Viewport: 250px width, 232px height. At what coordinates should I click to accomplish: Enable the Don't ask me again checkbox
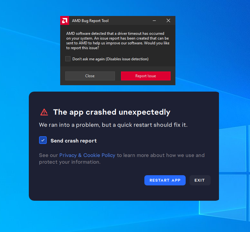coord(68,59)
